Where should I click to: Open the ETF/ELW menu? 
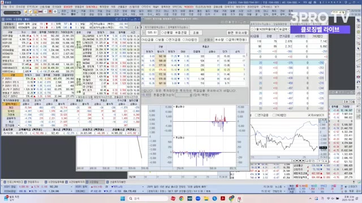[x=32, y=7]
